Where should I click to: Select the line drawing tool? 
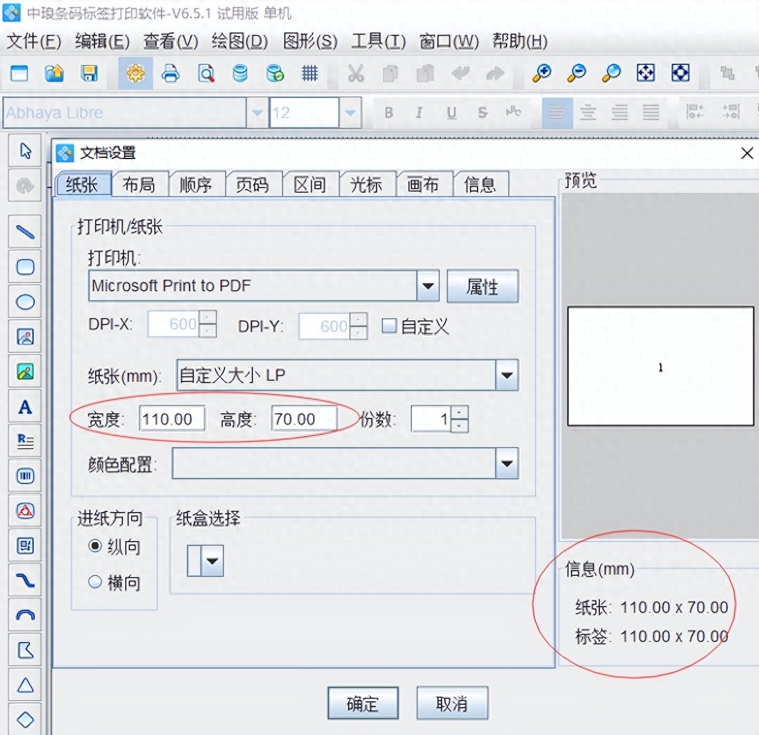click(25, 231)
